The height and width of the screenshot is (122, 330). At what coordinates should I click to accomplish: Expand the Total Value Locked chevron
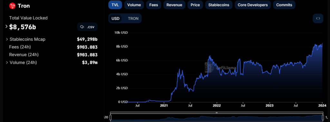click(x=6, y=26)
